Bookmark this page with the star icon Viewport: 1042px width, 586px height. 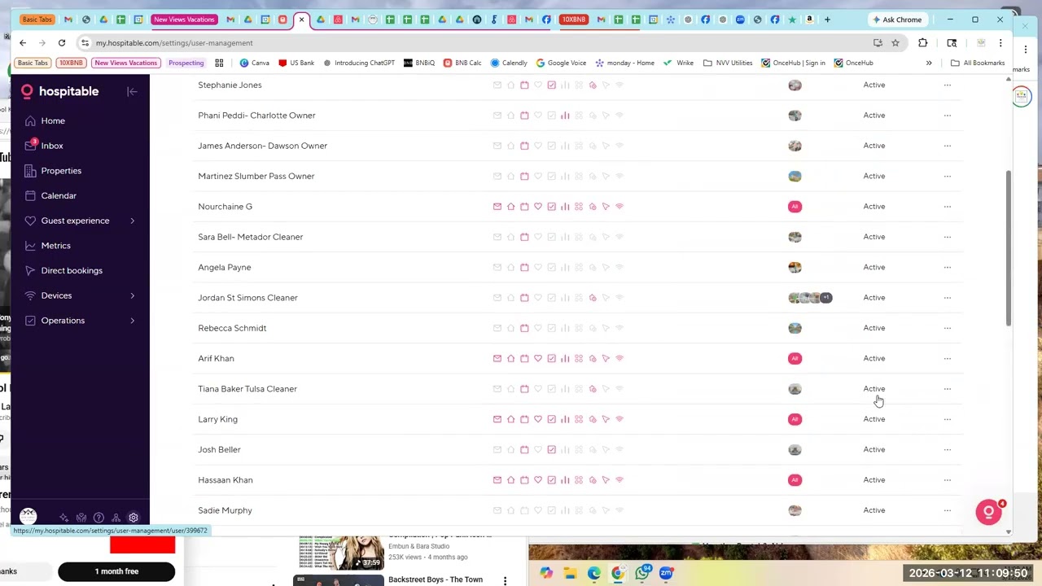(x=895, y=43)
